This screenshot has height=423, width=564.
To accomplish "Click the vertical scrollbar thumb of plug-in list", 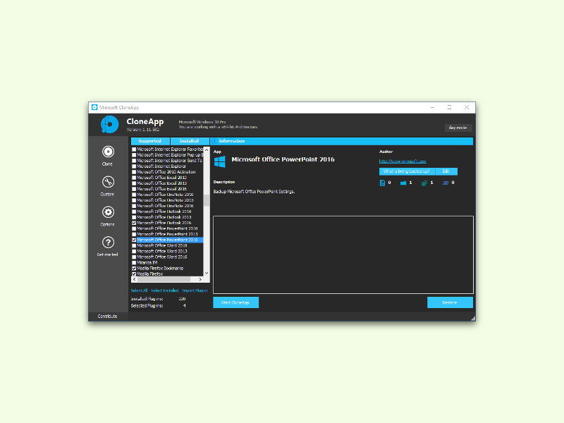I will [207, 200].
